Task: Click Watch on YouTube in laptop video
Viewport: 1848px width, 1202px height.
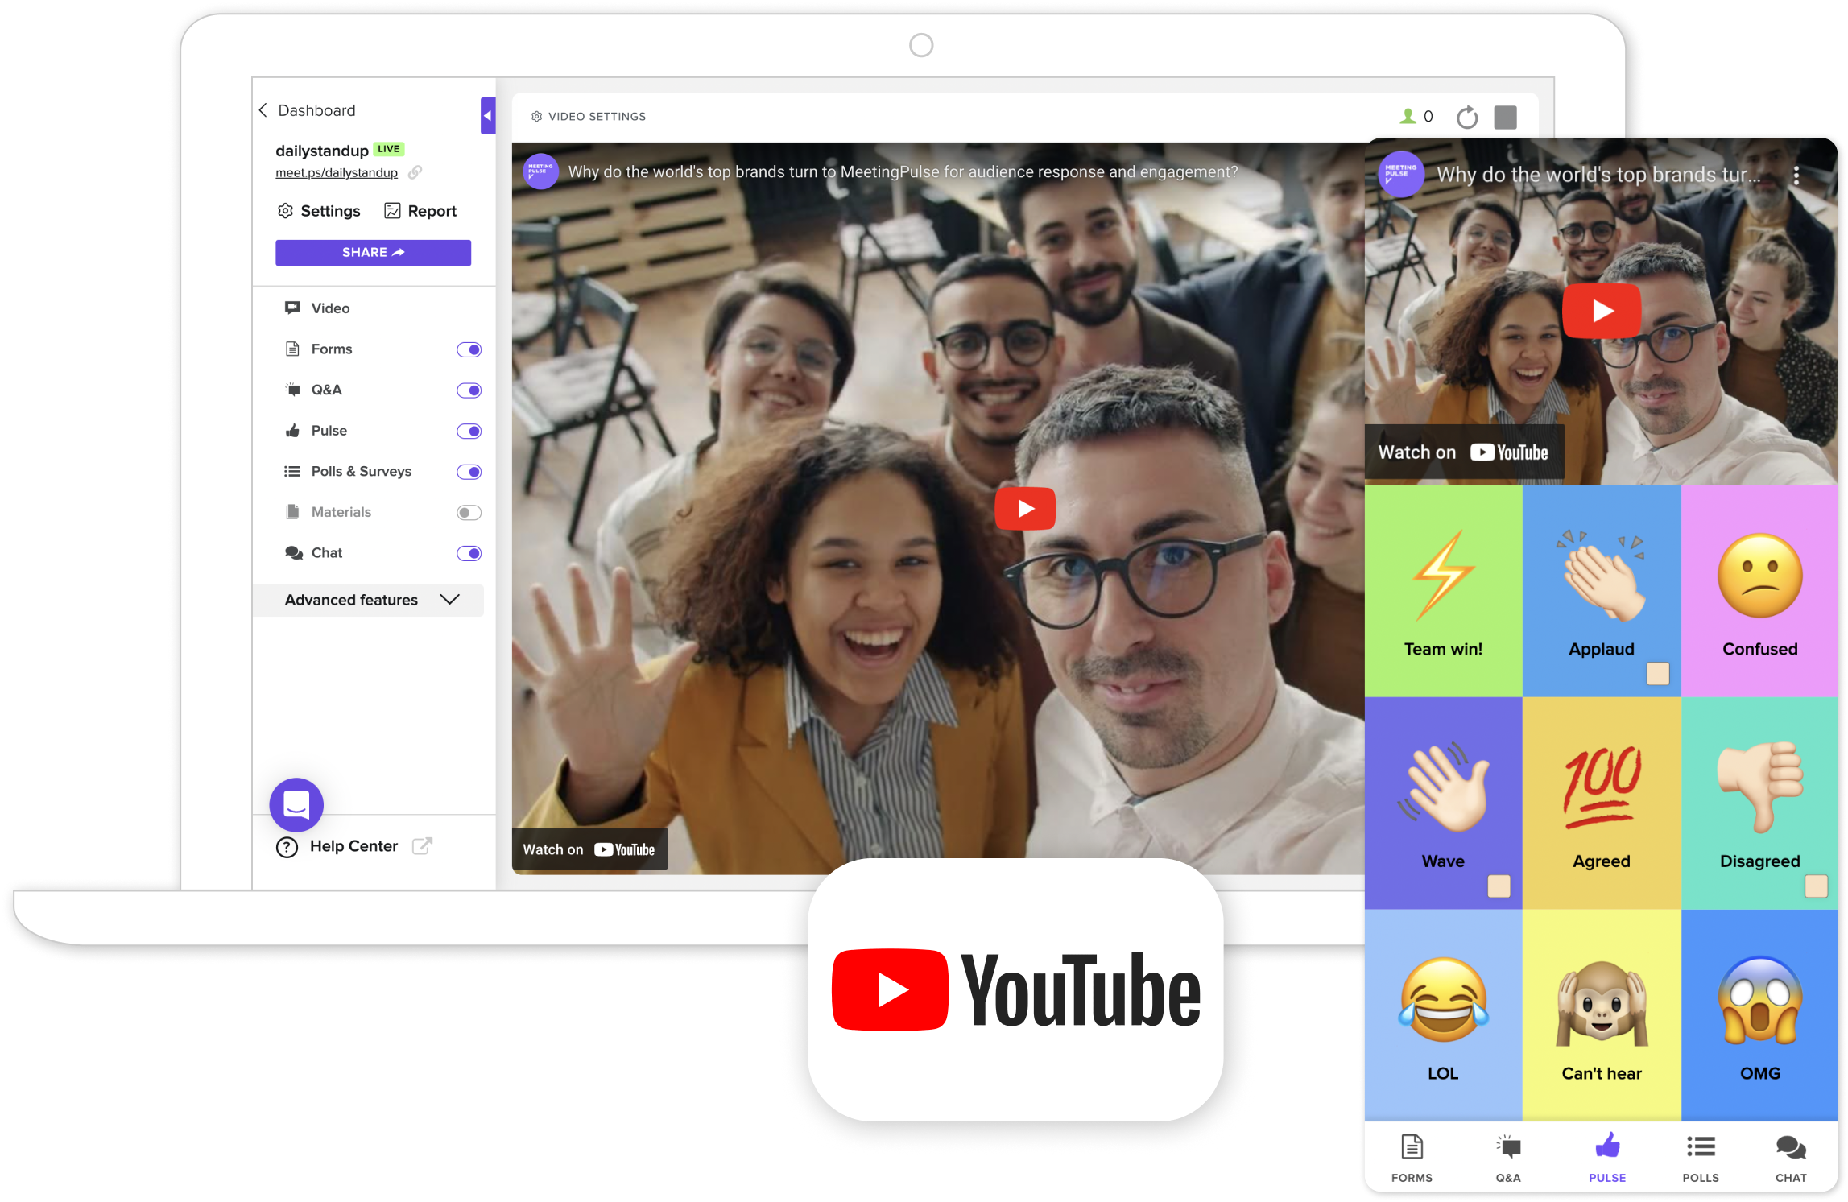Action: point(589,850)
